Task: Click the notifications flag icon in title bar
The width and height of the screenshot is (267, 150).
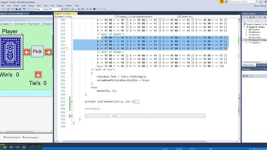Action: click(x=222, y=2)
